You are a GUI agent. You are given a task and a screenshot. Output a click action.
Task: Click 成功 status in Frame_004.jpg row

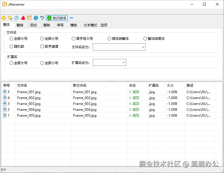point(134,109)
